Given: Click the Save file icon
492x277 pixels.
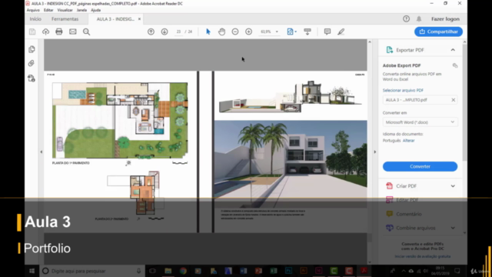Looking at the screenshot, I should coord(32,32).
